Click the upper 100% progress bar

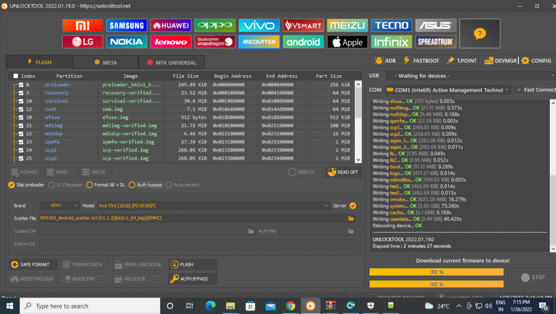point(436,272)
